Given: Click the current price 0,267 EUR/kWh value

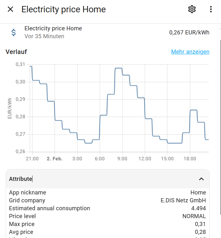Looking at the screenshot, I should tap(189, 32).
